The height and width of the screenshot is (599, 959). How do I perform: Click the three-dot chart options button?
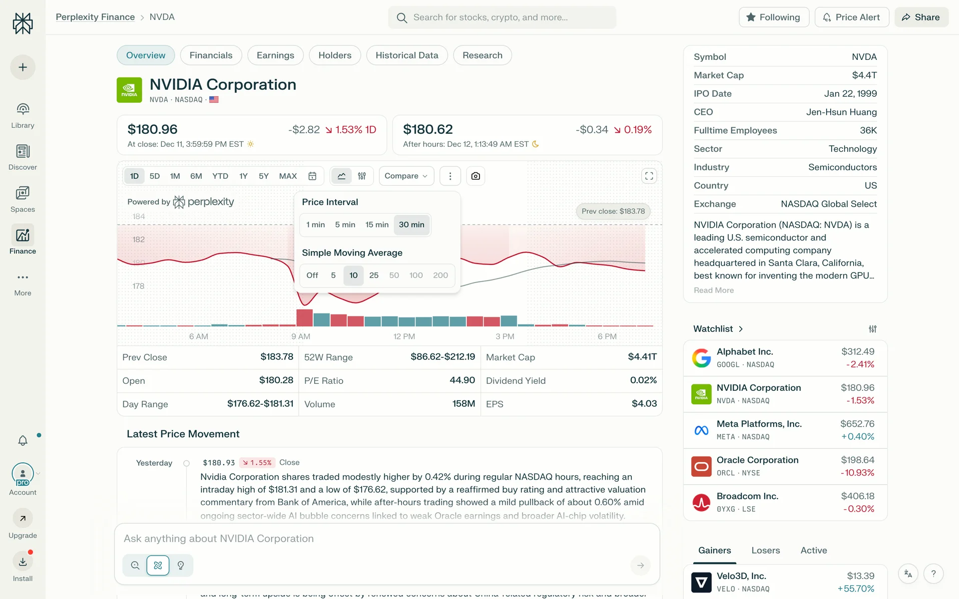(x=450, y=176)
